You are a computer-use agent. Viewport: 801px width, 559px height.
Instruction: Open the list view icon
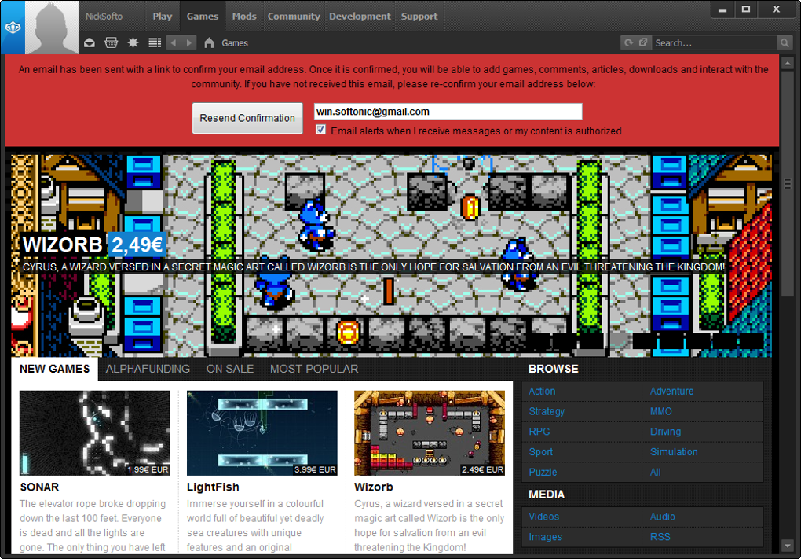point(155,43)
